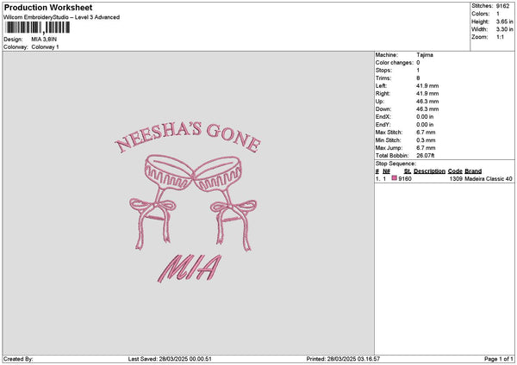Click the St. column header
Image resolution: width=517 pixels, height=365 pixels.
coord(408,171)
